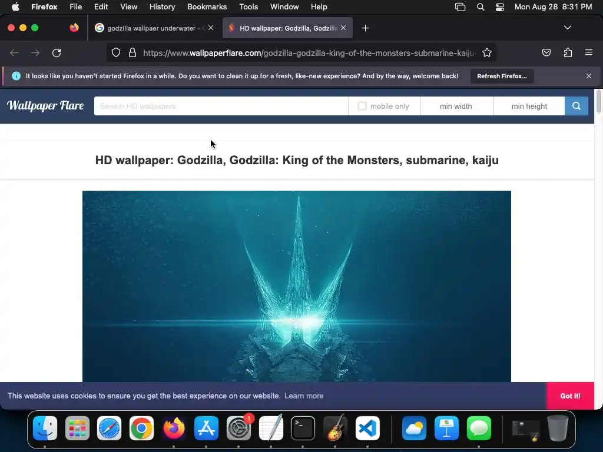Open Launchpad from the Dock

click(77, 428)
